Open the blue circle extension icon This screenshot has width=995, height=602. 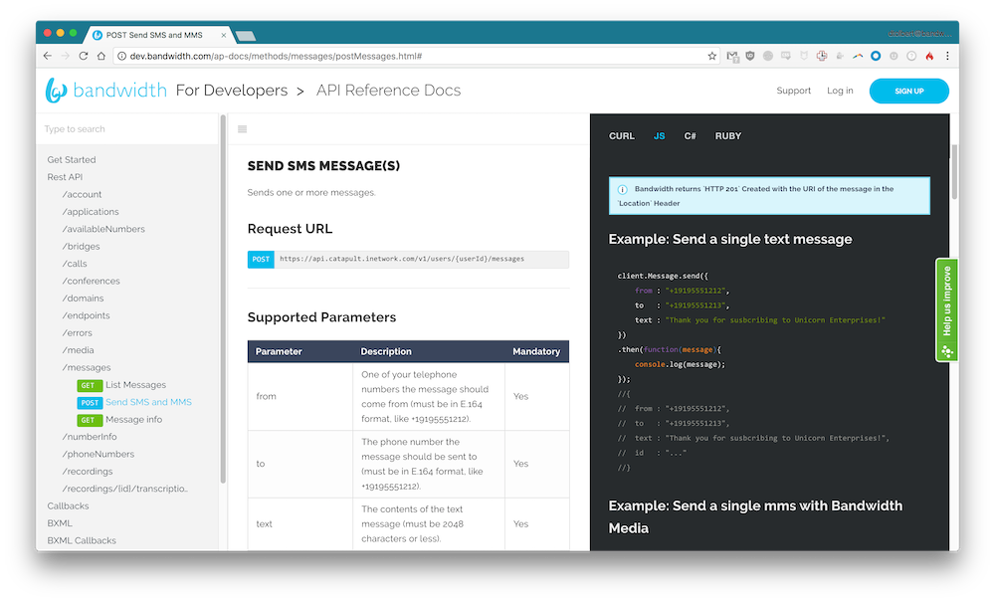pyautogui.click(x=876, y=56)
